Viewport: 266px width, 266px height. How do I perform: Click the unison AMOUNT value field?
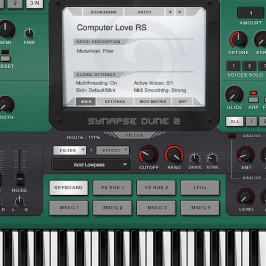coord(251,13)
